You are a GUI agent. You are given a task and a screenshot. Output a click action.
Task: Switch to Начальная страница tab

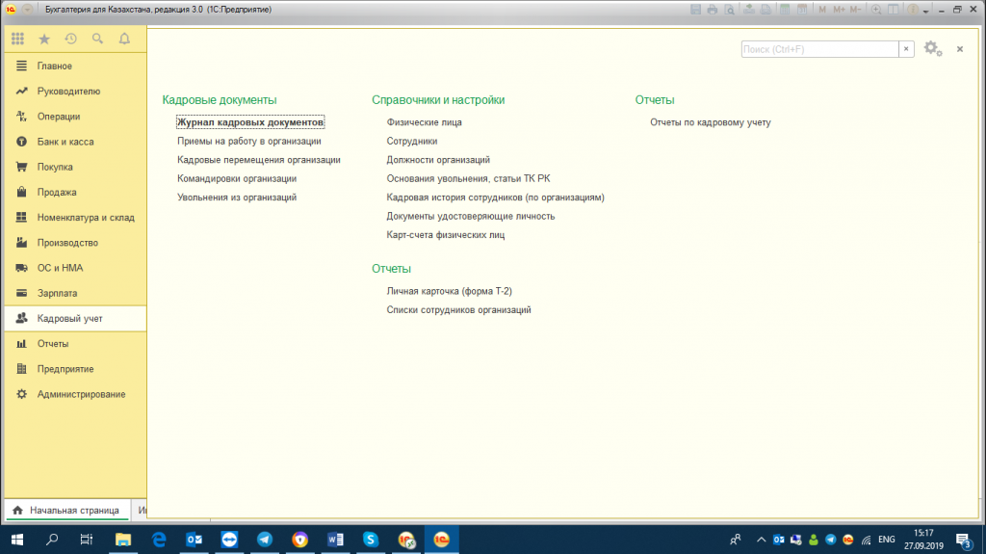tap(65, 509)
